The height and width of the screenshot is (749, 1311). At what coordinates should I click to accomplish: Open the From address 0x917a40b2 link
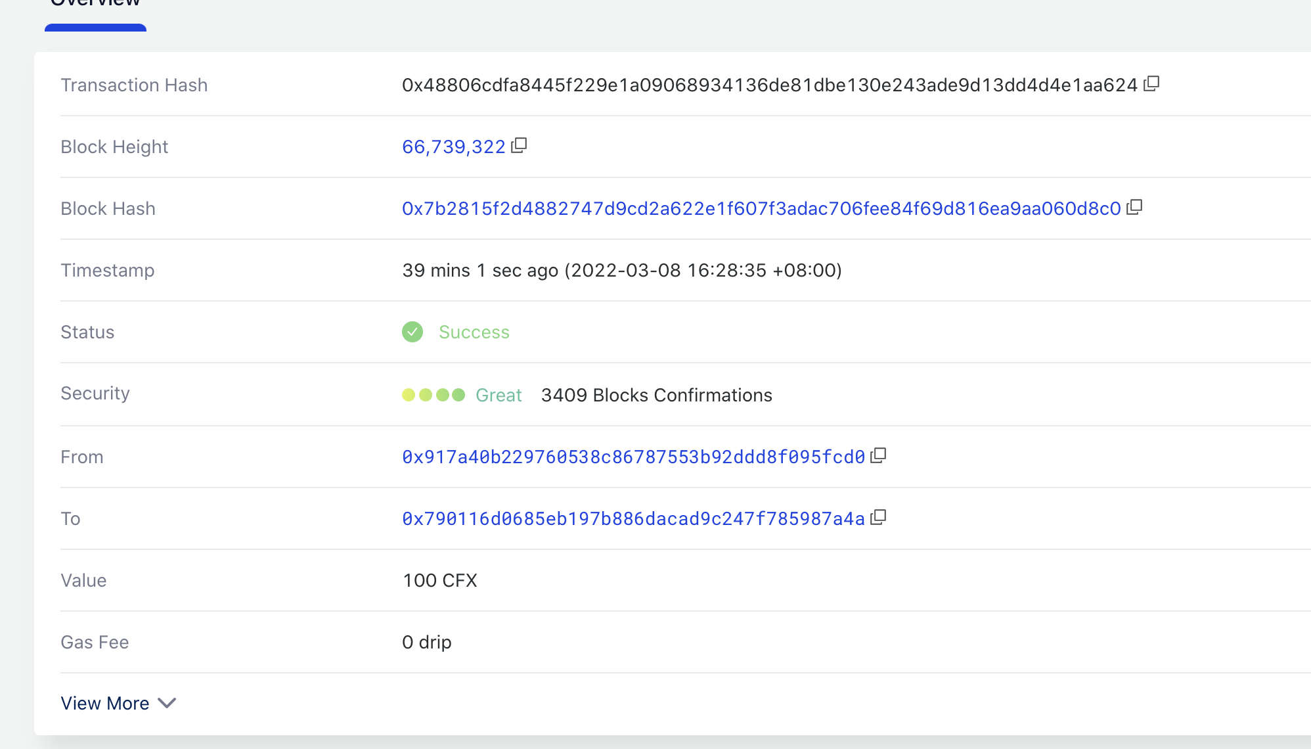pos(633,457)
